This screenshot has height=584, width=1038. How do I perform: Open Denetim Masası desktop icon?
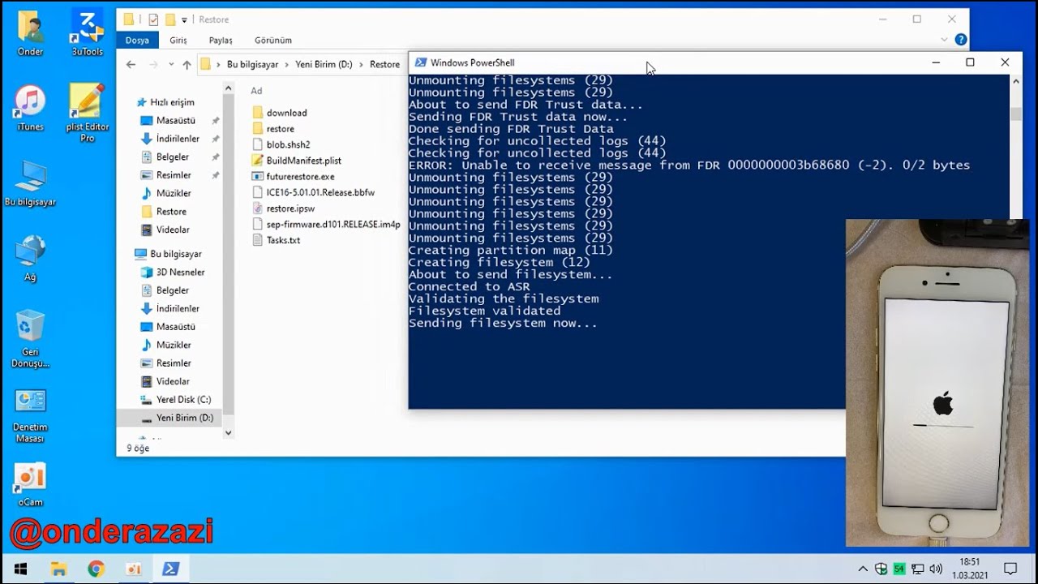point(30,415)
